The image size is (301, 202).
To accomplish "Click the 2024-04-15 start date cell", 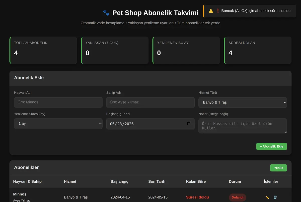I will (x=120, y=197).
